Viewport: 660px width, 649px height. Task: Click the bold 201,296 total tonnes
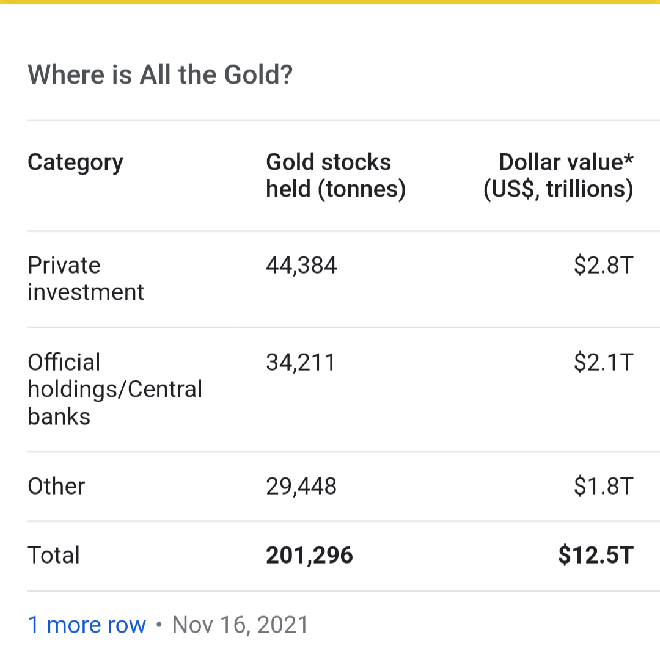pos(309,555)
